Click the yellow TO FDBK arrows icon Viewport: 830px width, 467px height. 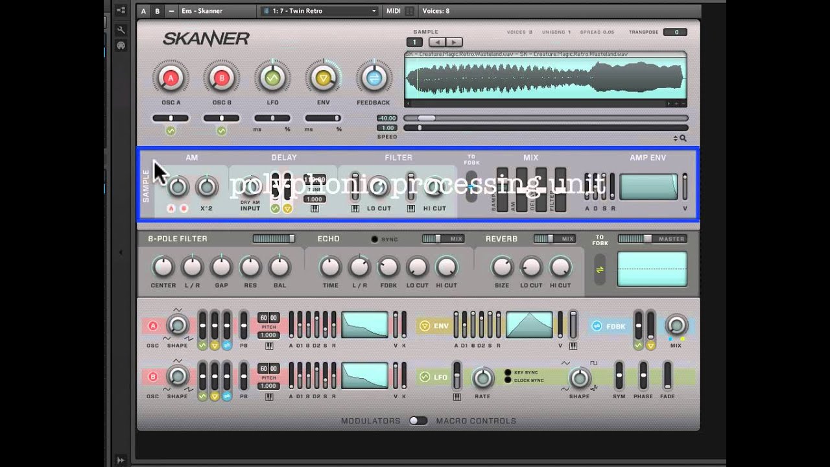point(600,270)
